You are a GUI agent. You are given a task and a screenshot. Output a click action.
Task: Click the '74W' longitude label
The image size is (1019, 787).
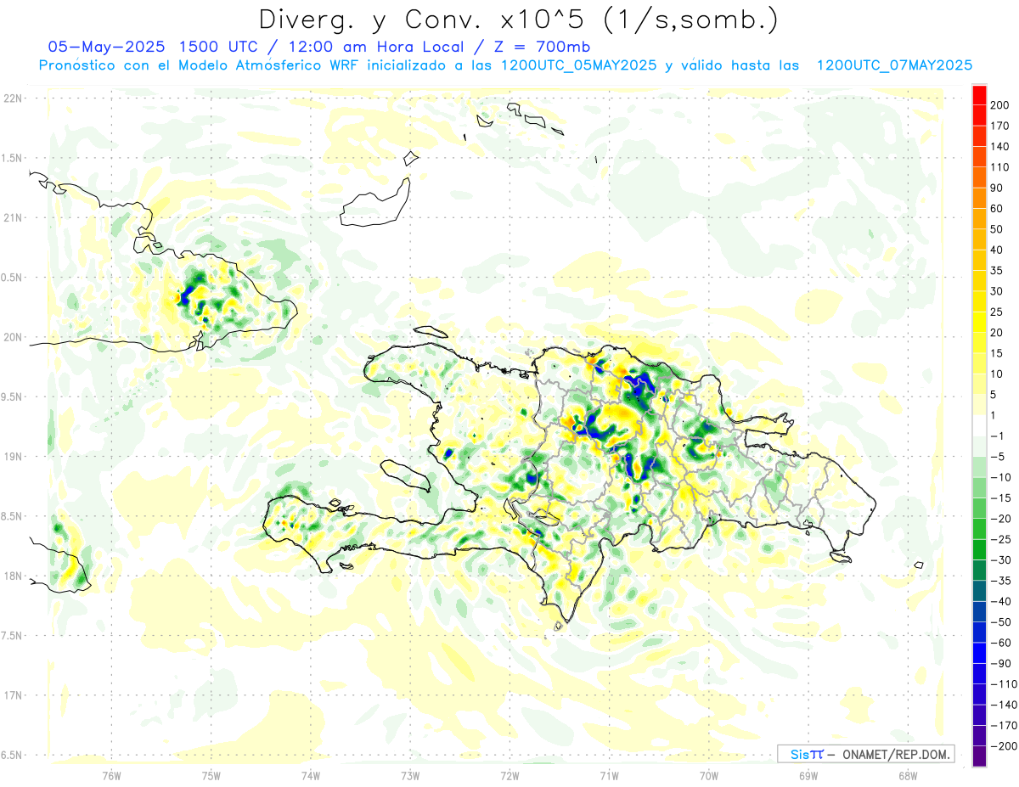pos(311,774)
